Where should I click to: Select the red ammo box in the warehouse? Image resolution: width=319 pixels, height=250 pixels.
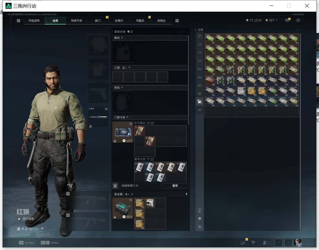click(x=210, y=81)
